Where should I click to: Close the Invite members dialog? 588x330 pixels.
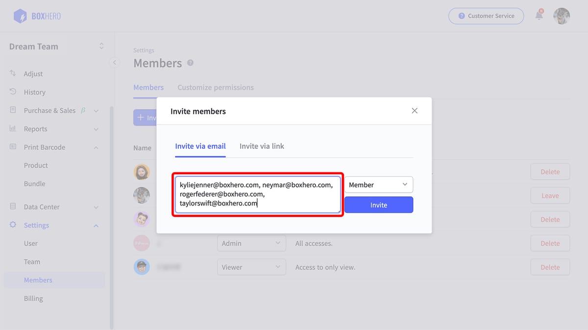tap(415, 111)
